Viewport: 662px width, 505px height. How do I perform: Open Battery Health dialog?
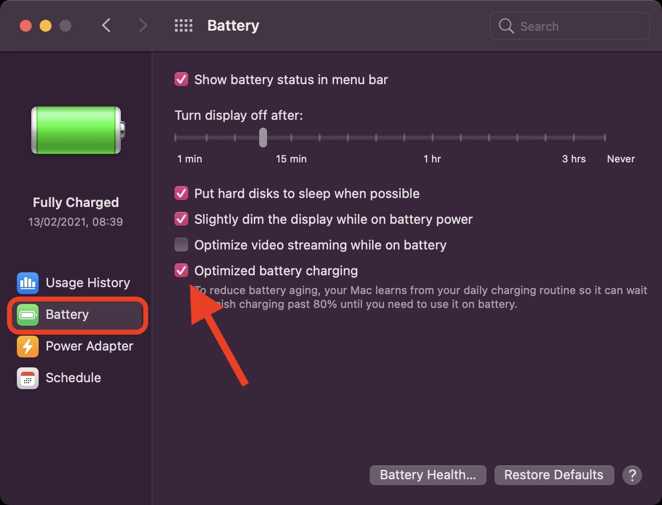(428, 475)
